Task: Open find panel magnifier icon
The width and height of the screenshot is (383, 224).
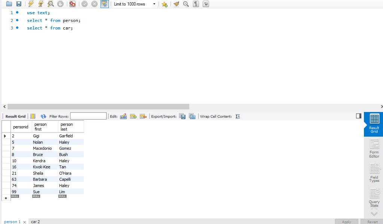Action: [x=186, y=4]
